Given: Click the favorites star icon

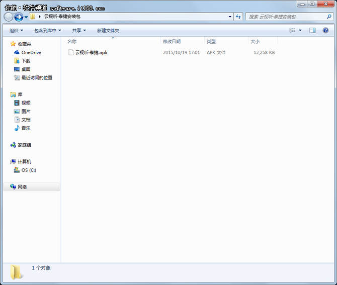Looking at the screenshot, I should click(x=13, y=44).
